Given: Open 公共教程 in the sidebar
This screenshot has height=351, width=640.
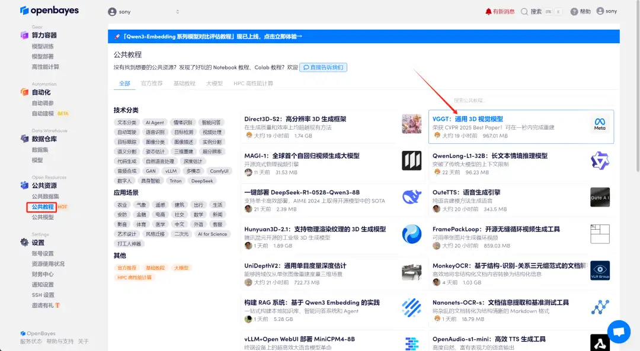Looking at the screenshot, I should point(43,207).
